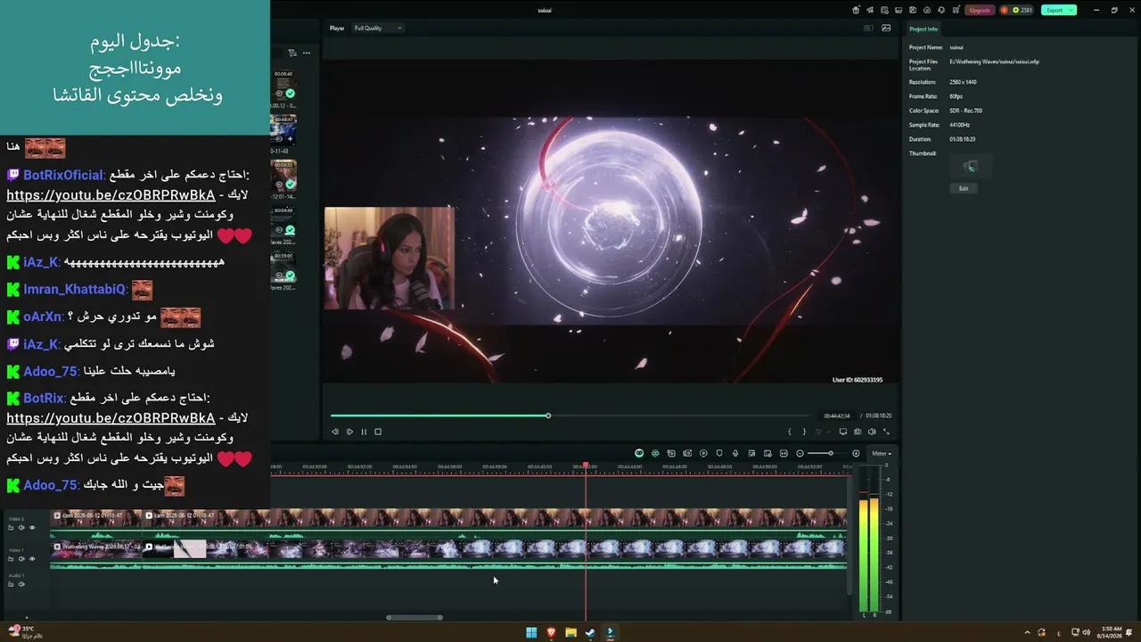Open the youtu.be link in BotRixOficial message
This screenshot has width=1141, height=642.
point(111,195)
